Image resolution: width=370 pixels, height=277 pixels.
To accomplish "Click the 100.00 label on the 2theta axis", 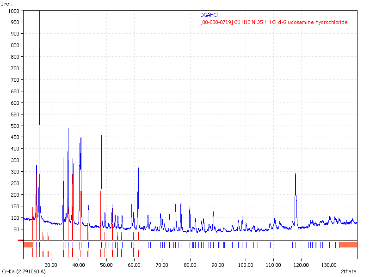I will [x=245, y=265].
